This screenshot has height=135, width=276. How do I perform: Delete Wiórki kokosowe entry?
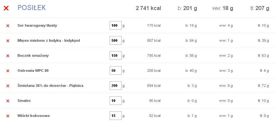tap(8, 116)
